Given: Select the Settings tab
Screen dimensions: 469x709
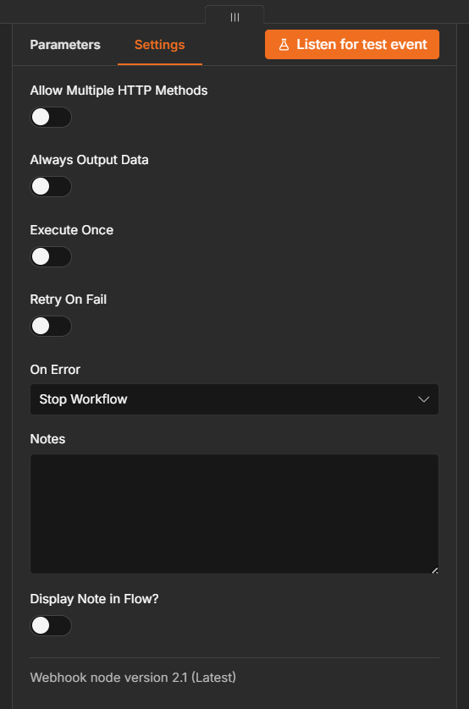Looking at the screenshot, I should [x=160, y=45].
